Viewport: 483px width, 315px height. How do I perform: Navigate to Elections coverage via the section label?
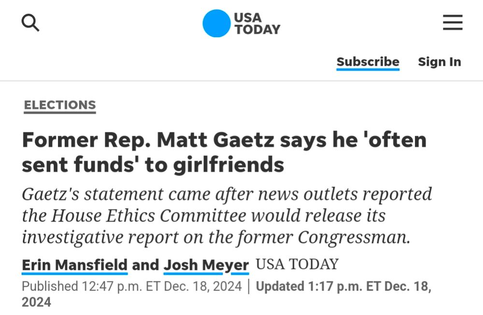(59, 104)
